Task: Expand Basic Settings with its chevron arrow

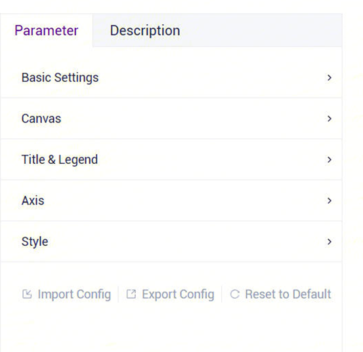Action: pos(330,77)
